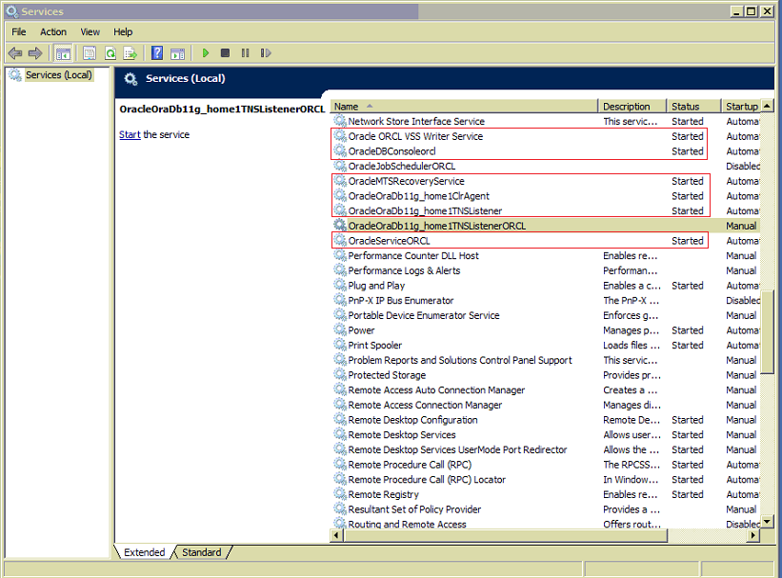The height and width of the screenshot is (578, 782).
Task: Select Performance Counter DLL Host service
Action: tap(413, 255)
